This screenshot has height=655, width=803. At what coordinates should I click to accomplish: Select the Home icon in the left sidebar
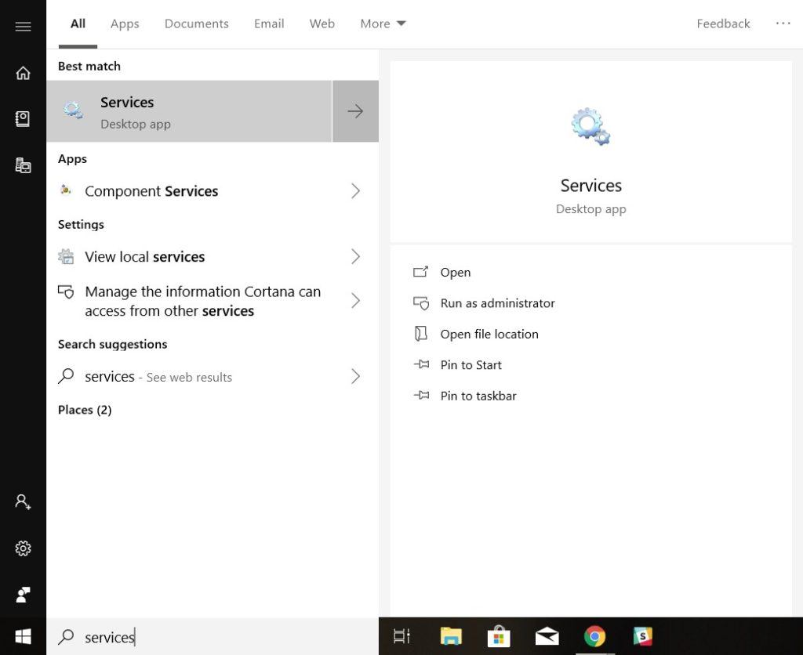[x=23, y=71]
